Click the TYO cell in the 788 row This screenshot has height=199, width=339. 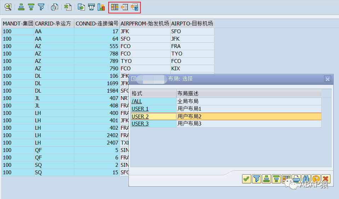(x=192, y=54)
